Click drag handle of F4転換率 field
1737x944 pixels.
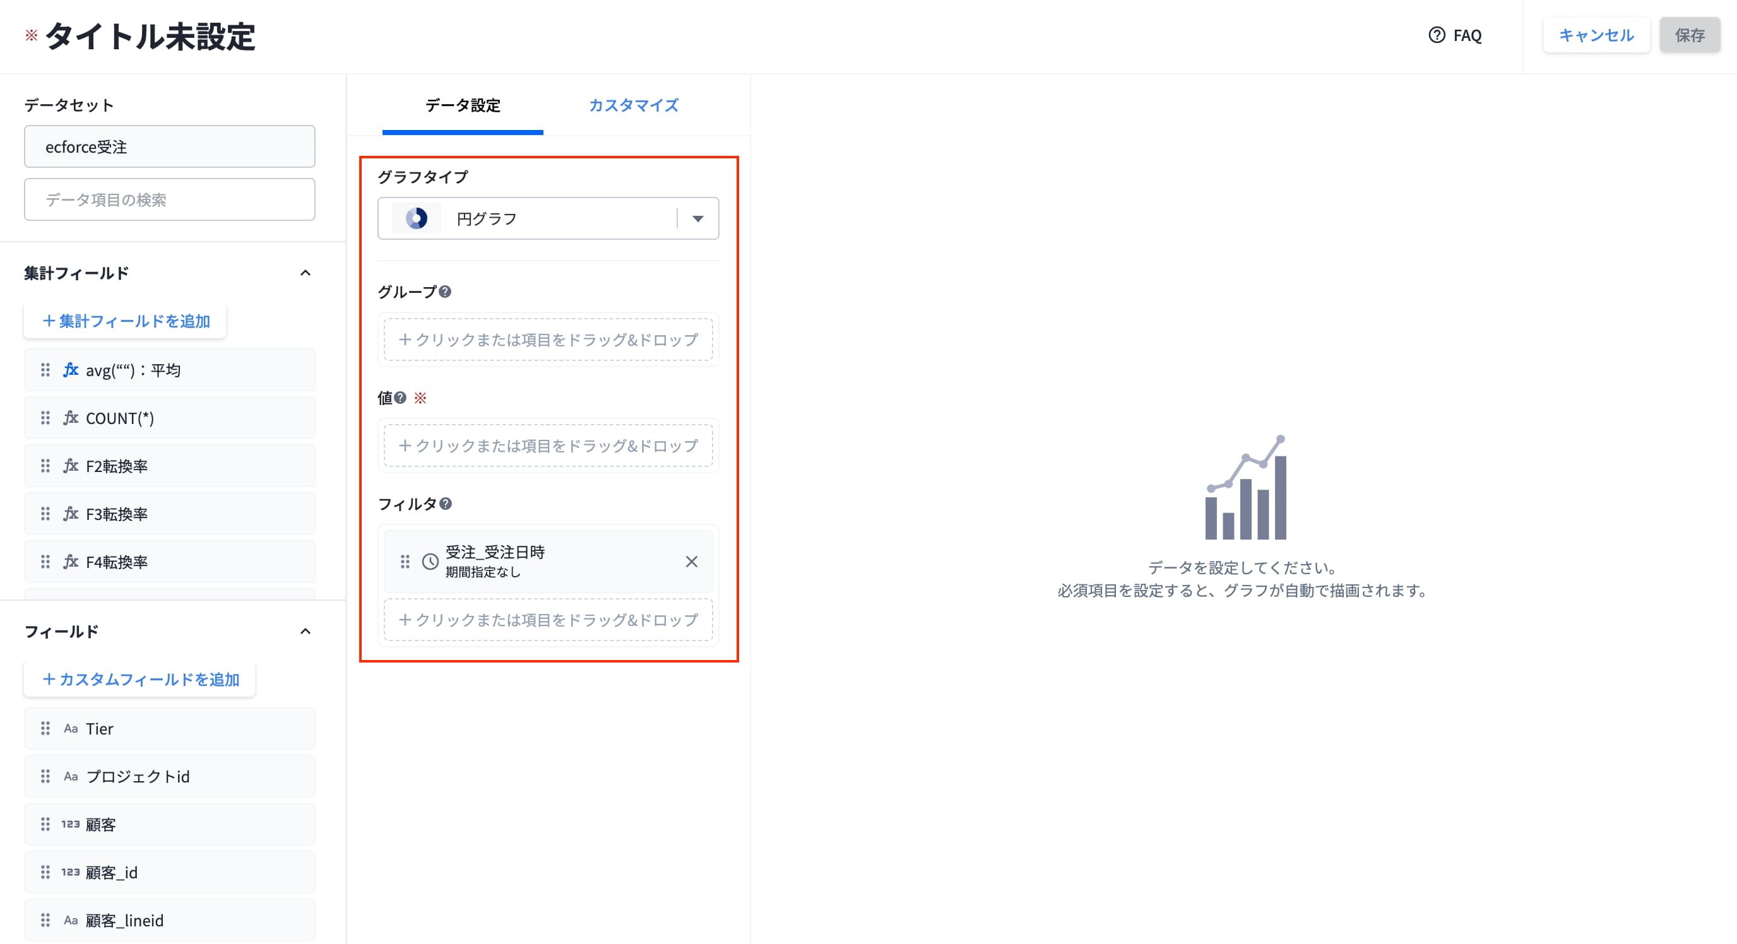[45, 562]
